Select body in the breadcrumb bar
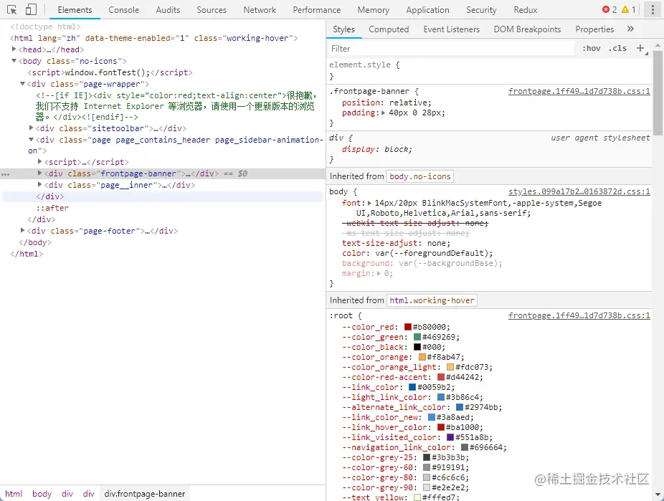Screen dimensions: 664x501 pos(42,494)
